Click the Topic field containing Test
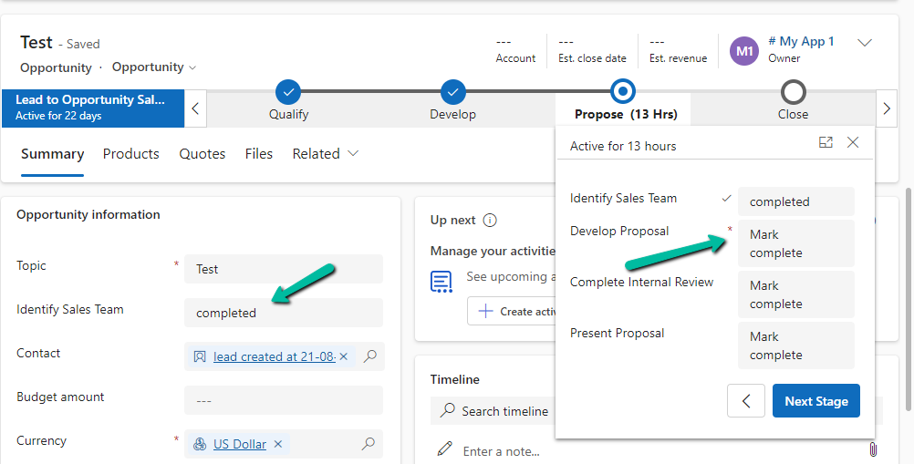 pyautogui.click(x=284, y=269)
